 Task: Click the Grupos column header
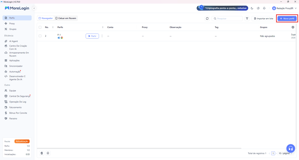[263, 27]
